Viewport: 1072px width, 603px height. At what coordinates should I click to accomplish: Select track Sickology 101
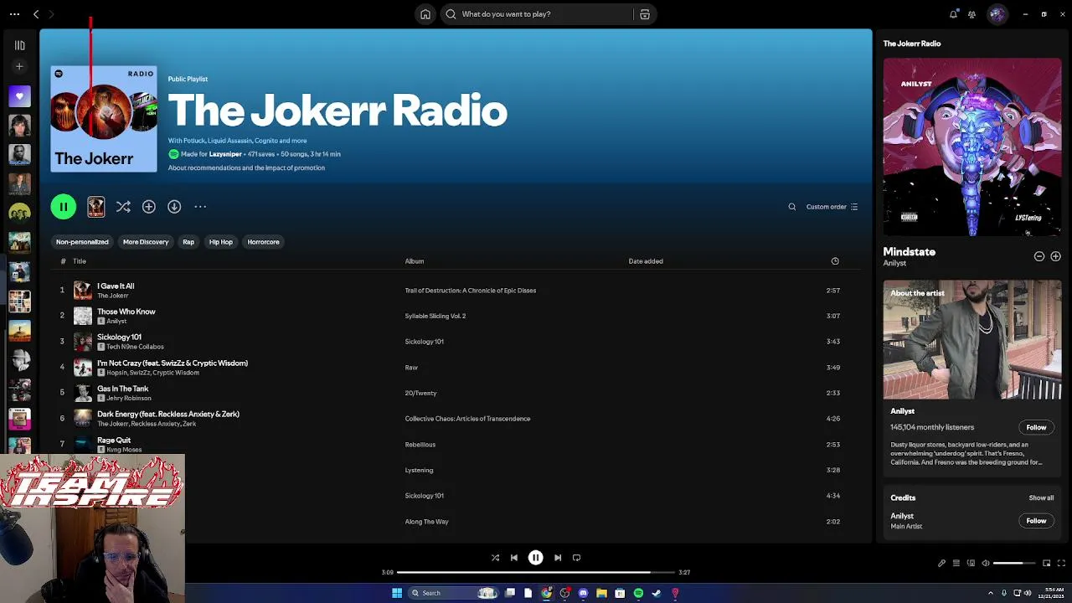(119, 338)
